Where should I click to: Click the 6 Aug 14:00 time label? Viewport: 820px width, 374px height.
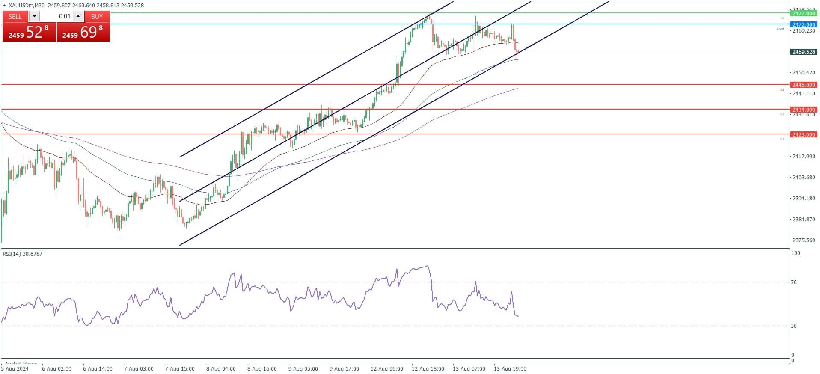tap(98, 368)
